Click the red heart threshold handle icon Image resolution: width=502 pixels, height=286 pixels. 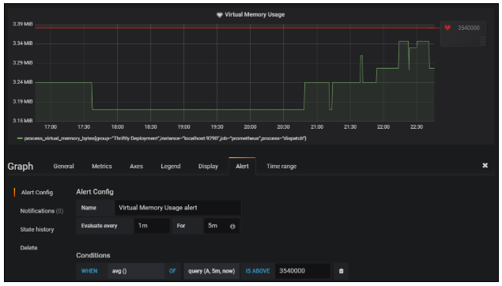click(x=447, y=28)
